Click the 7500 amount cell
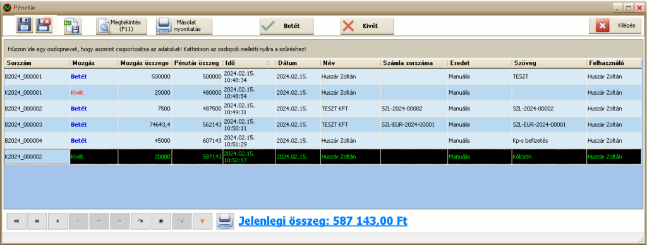647x245 pixels. (x=145, y=109)
